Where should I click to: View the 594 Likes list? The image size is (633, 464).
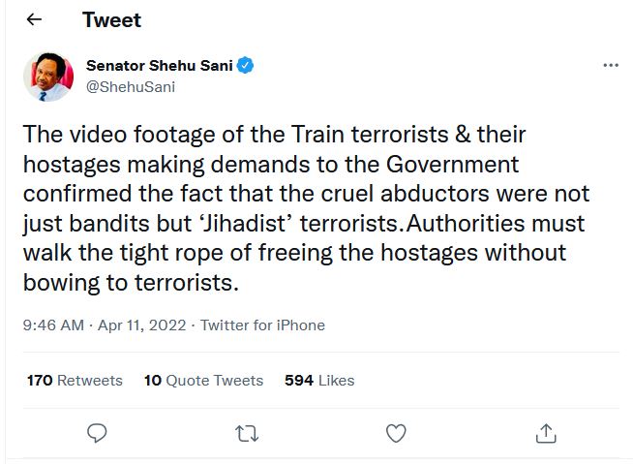319,381
